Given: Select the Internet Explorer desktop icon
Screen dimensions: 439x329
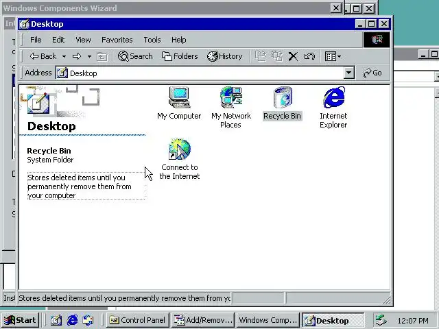Looking at the screenshot, I should (x=333, y=108).
